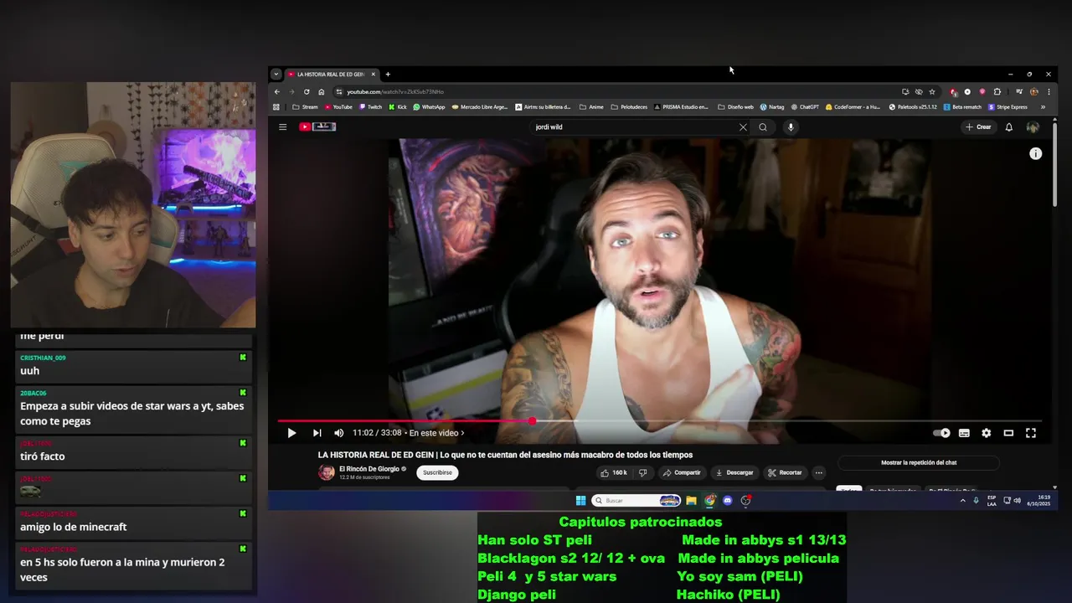
Task: Click the video progress bar scrubber
Action: point(532,421)
